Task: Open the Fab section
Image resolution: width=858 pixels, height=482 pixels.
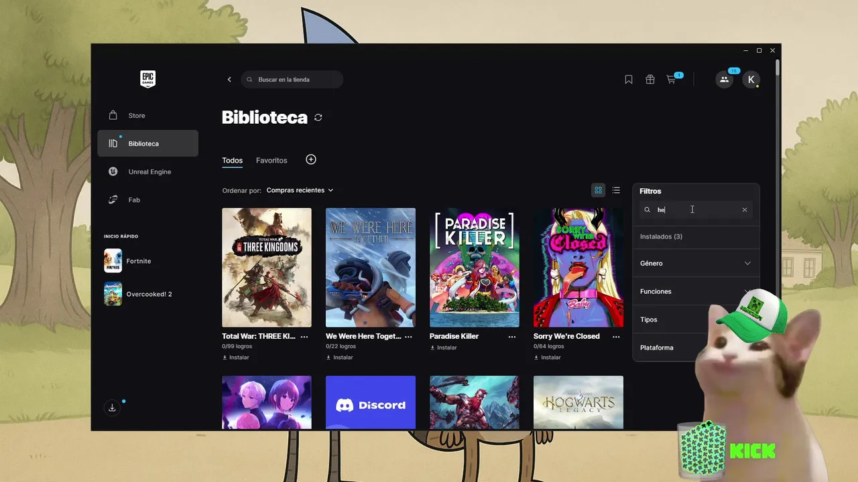Action: (147, 199)
